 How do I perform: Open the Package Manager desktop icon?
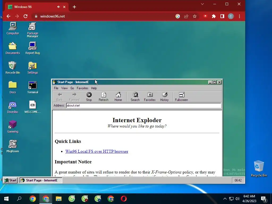tap(32, 30)
